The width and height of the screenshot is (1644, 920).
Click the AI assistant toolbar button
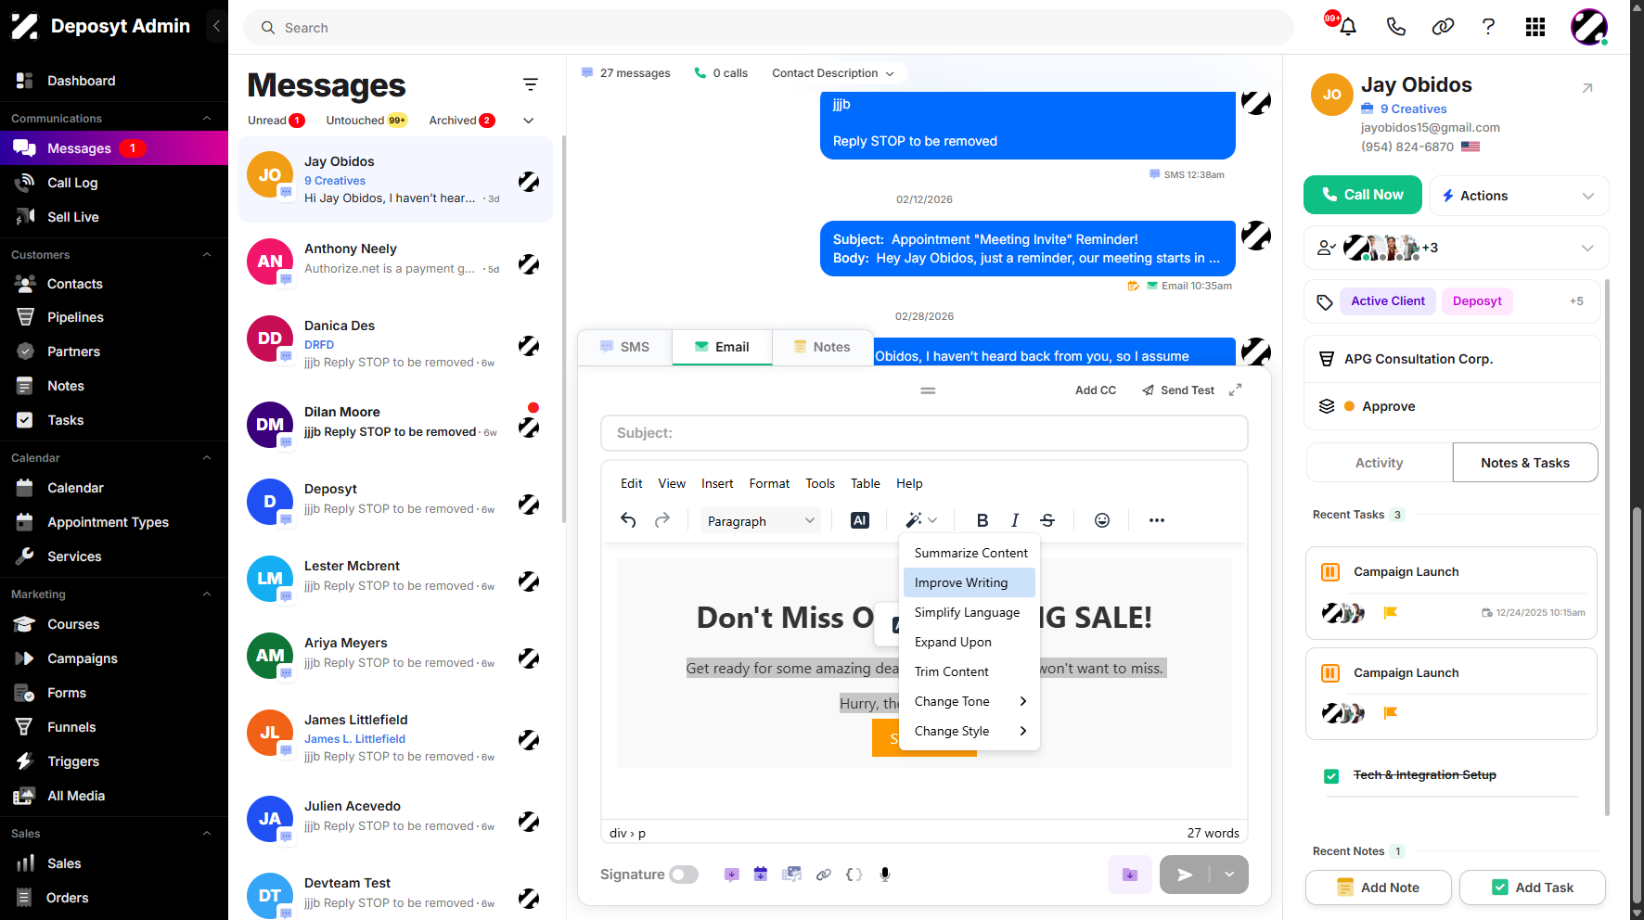(860, 520)
